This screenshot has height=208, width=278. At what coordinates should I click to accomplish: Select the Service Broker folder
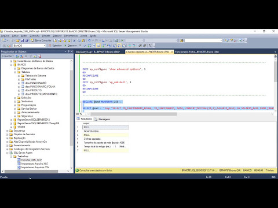[x=29, y=109]
